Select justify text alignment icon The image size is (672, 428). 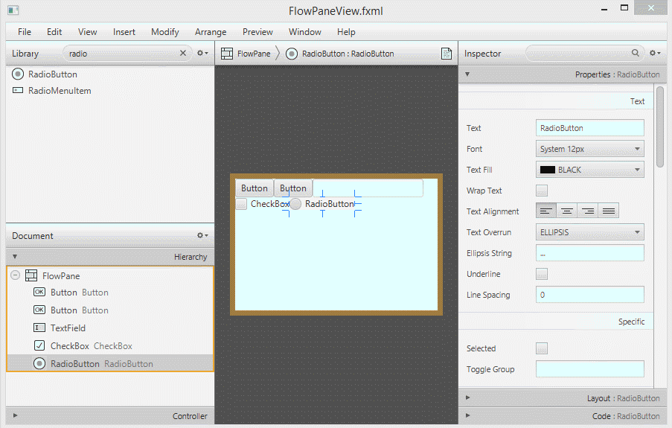[609, 211]
